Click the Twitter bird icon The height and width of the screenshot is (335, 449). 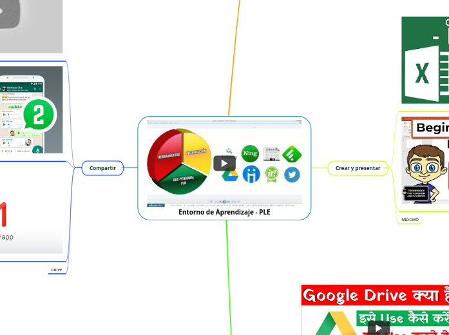point(292,175)
